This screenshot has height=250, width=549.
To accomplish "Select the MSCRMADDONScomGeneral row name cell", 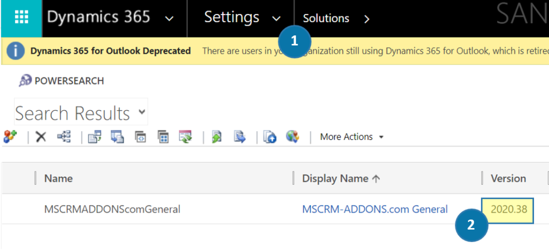I will [x=112, y=209].
